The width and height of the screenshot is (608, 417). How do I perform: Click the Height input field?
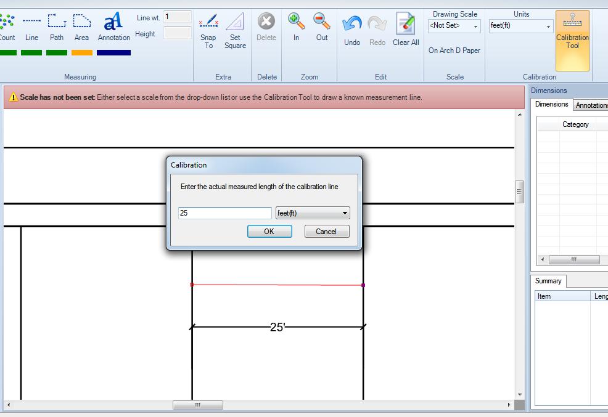click(x=177, y=33)
